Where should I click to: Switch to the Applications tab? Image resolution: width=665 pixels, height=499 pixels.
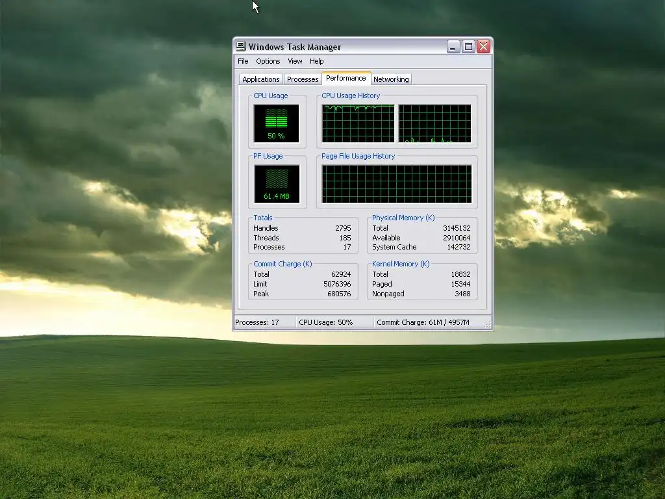261,79
